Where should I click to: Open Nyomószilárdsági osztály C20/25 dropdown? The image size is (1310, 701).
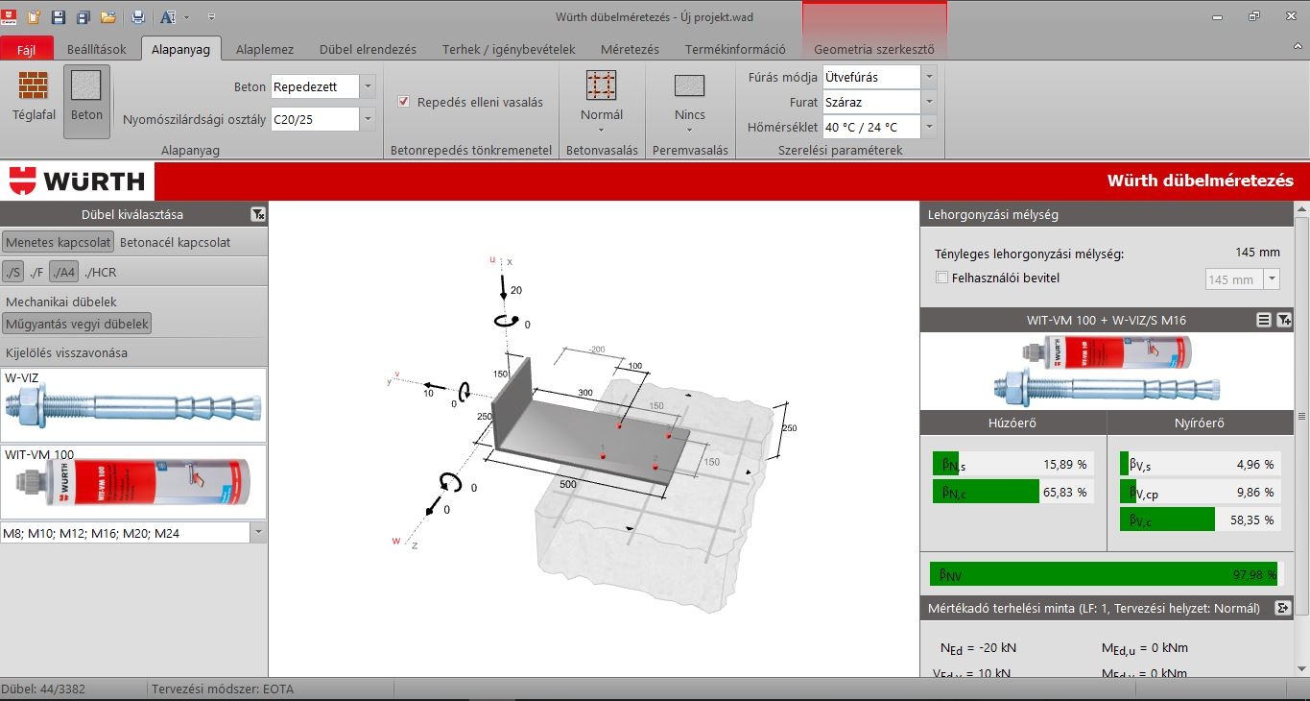click(369, 119)
